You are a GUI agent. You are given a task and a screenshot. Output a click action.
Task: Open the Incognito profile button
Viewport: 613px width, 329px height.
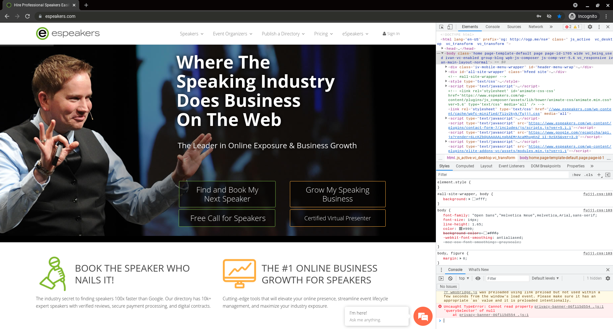tap(583, 16)
